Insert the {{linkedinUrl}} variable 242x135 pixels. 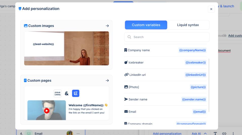(x=196, y=75)
